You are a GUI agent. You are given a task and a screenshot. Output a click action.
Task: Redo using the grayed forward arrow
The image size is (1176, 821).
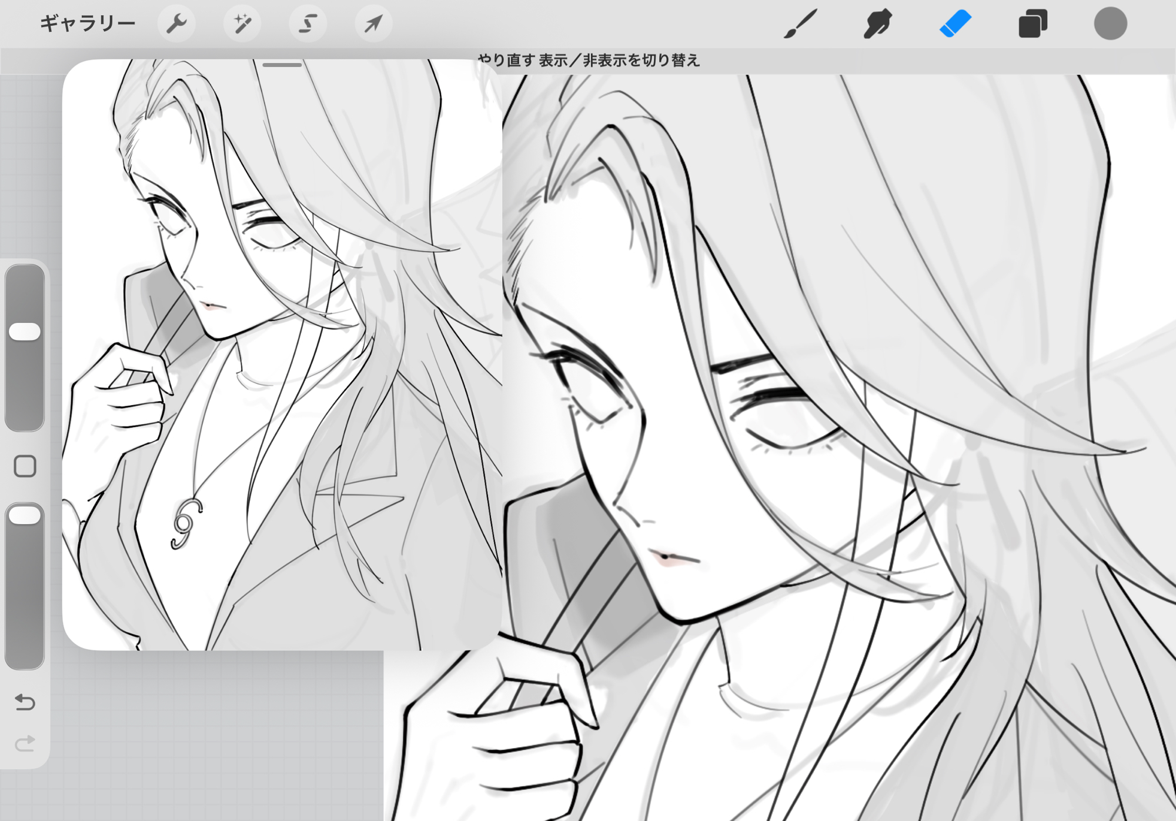(25, 744)
